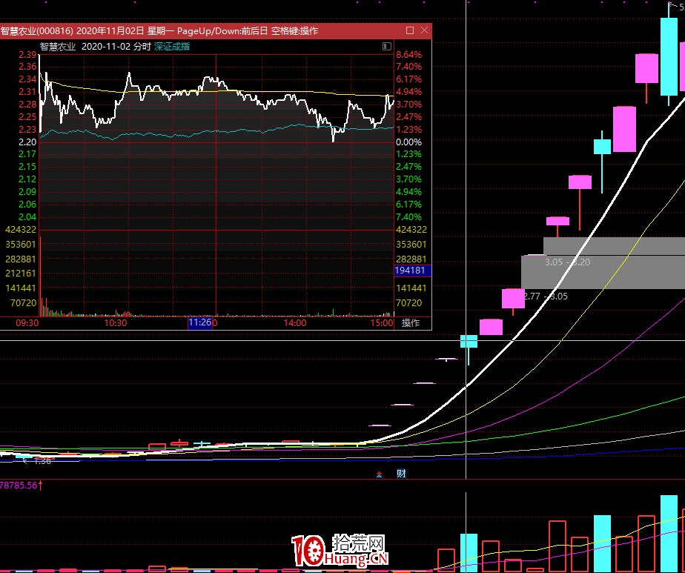Screen dimensions: 685x573
Task: Click the 深证成指 index label
Action: pyautogui.click(x=172, y=46)
